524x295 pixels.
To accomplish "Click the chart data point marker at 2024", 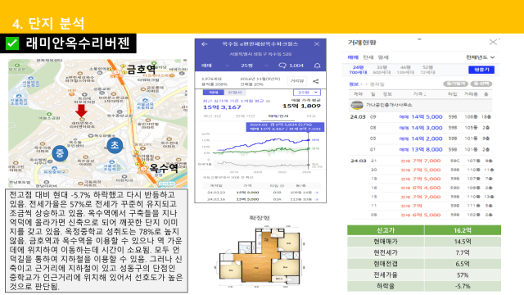I will pos(308,140).
